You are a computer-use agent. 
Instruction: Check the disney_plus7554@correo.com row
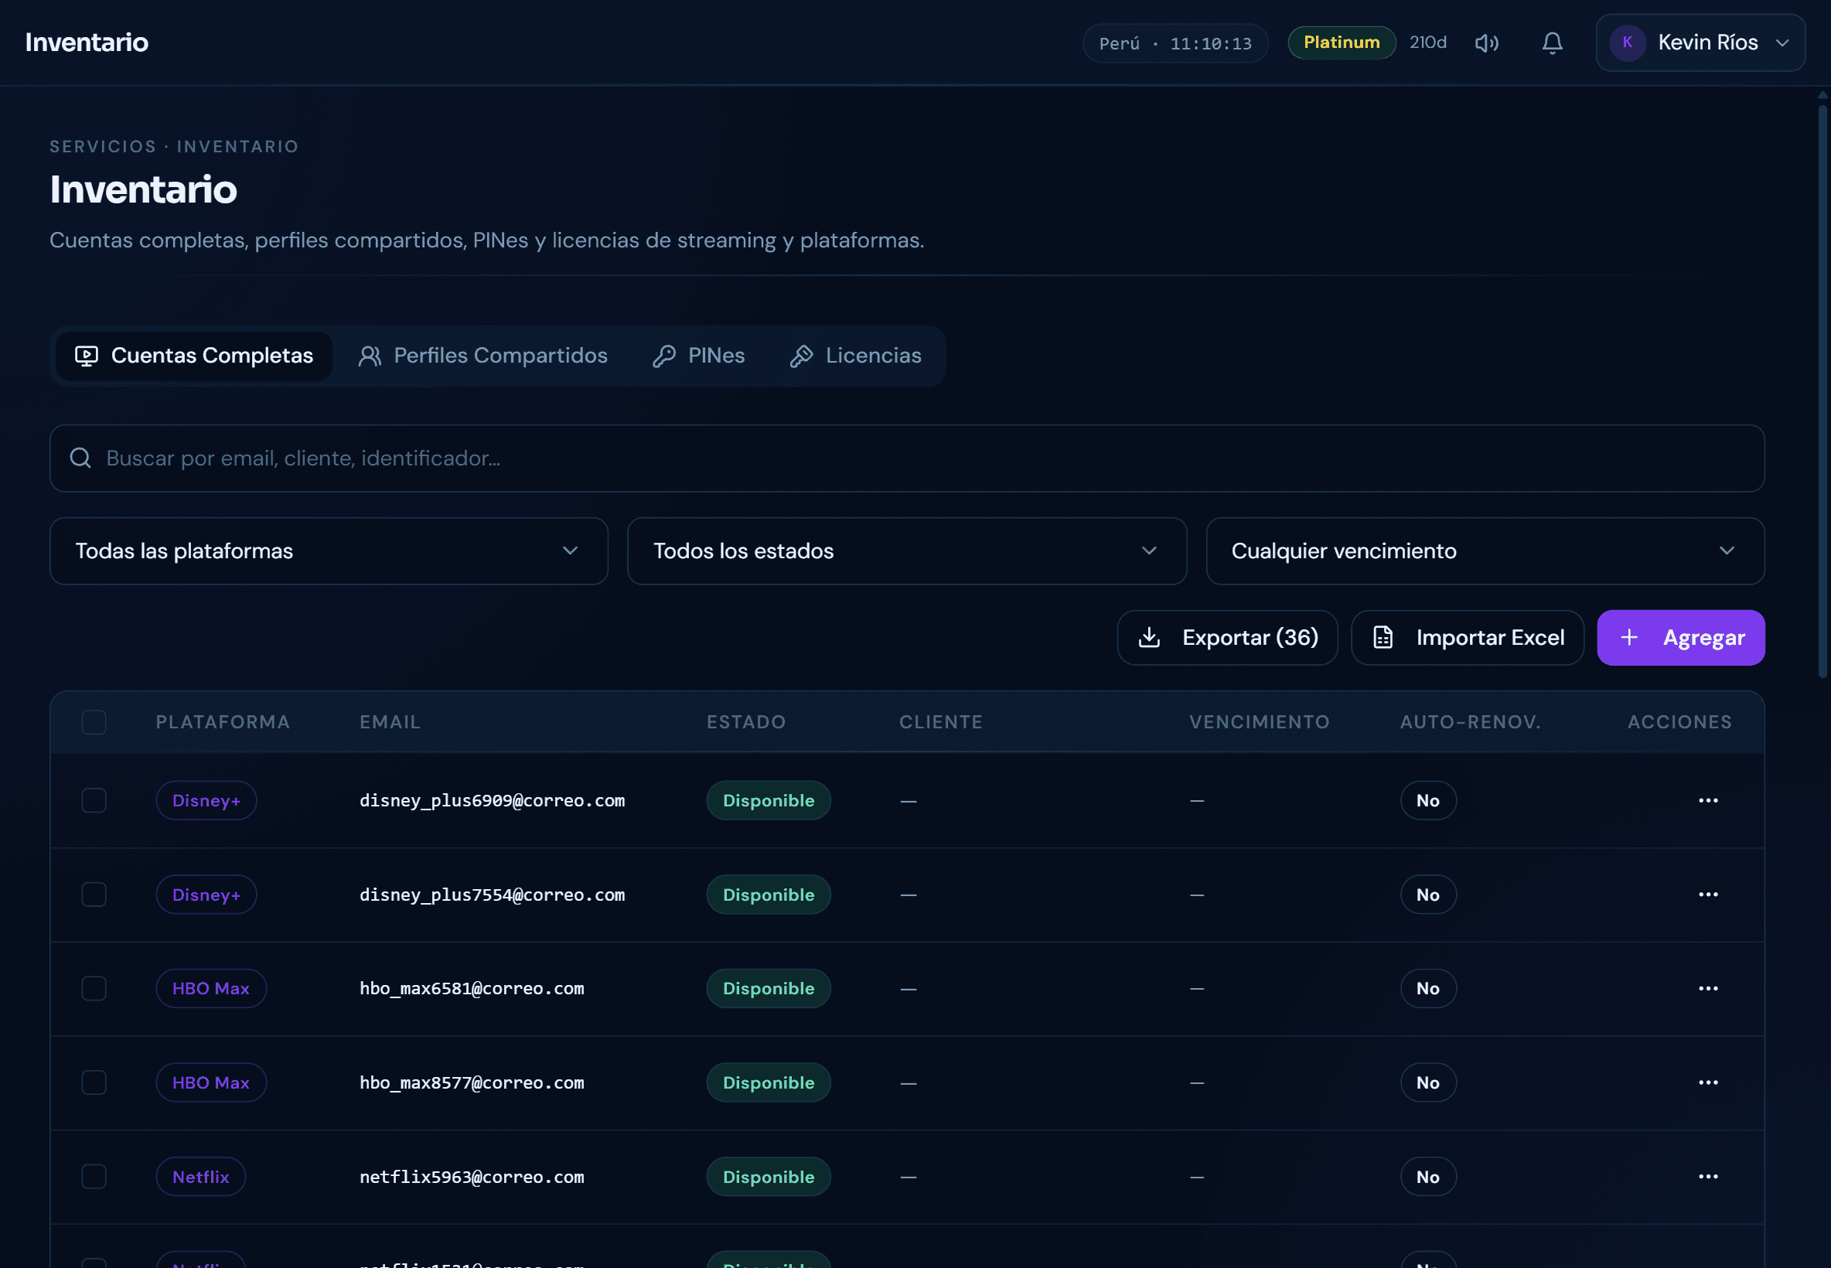(94, 895)
